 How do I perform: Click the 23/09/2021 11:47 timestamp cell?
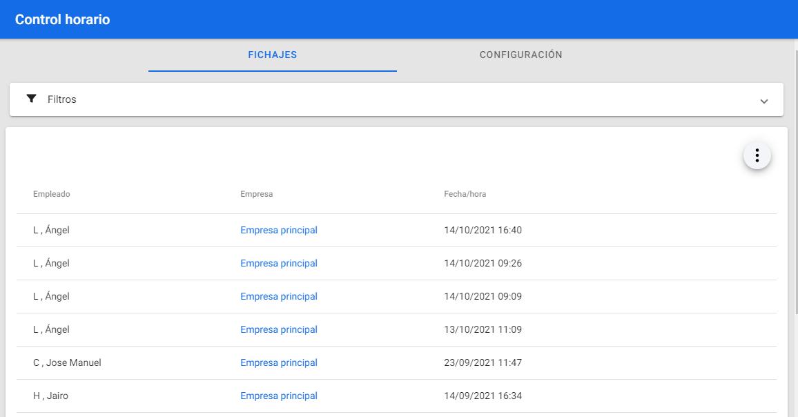point(483,362)
